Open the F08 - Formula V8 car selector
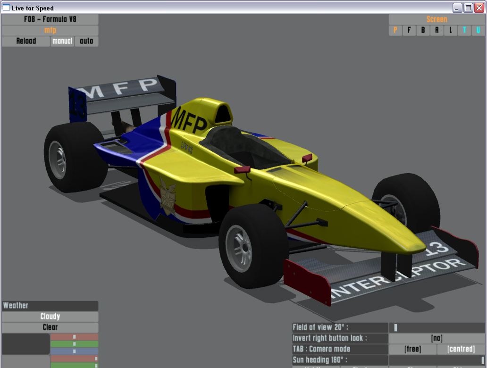 [x=50, y=19]
